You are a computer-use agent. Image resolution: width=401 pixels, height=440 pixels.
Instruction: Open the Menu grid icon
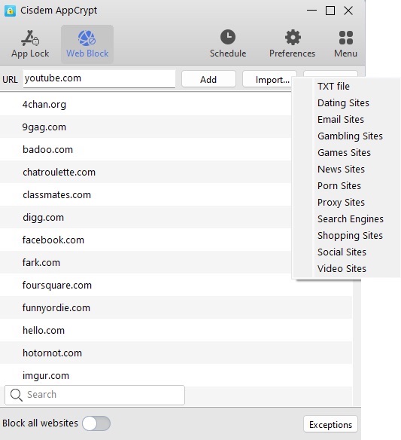pyautogui.click(x=346, y=38)
